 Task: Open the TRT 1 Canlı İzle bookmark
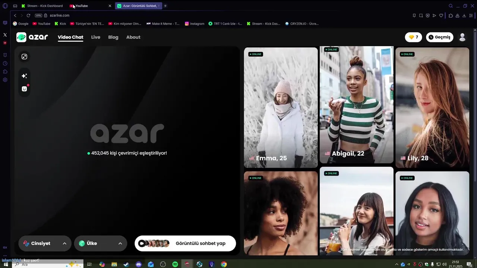tap(225, 24)
